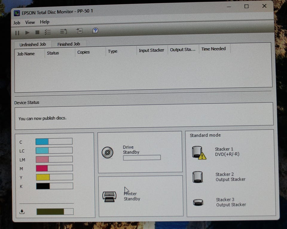
Task: Click the 'Standard mode' label
Action: coord(205,135)
